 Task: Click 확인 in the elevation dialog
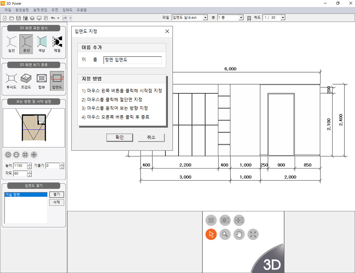coord(120,138)
